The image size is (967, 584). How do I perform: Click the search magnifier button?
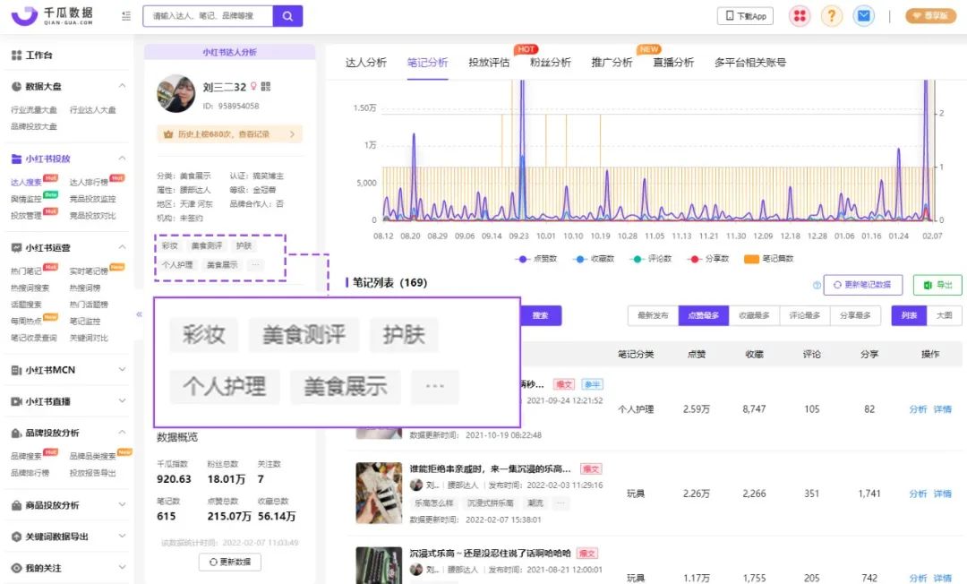(x=287, y=16)
